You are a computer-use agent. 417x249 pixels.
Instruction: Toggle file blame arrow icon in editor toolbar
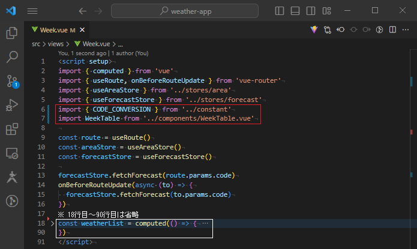click(x=340, y=30)
